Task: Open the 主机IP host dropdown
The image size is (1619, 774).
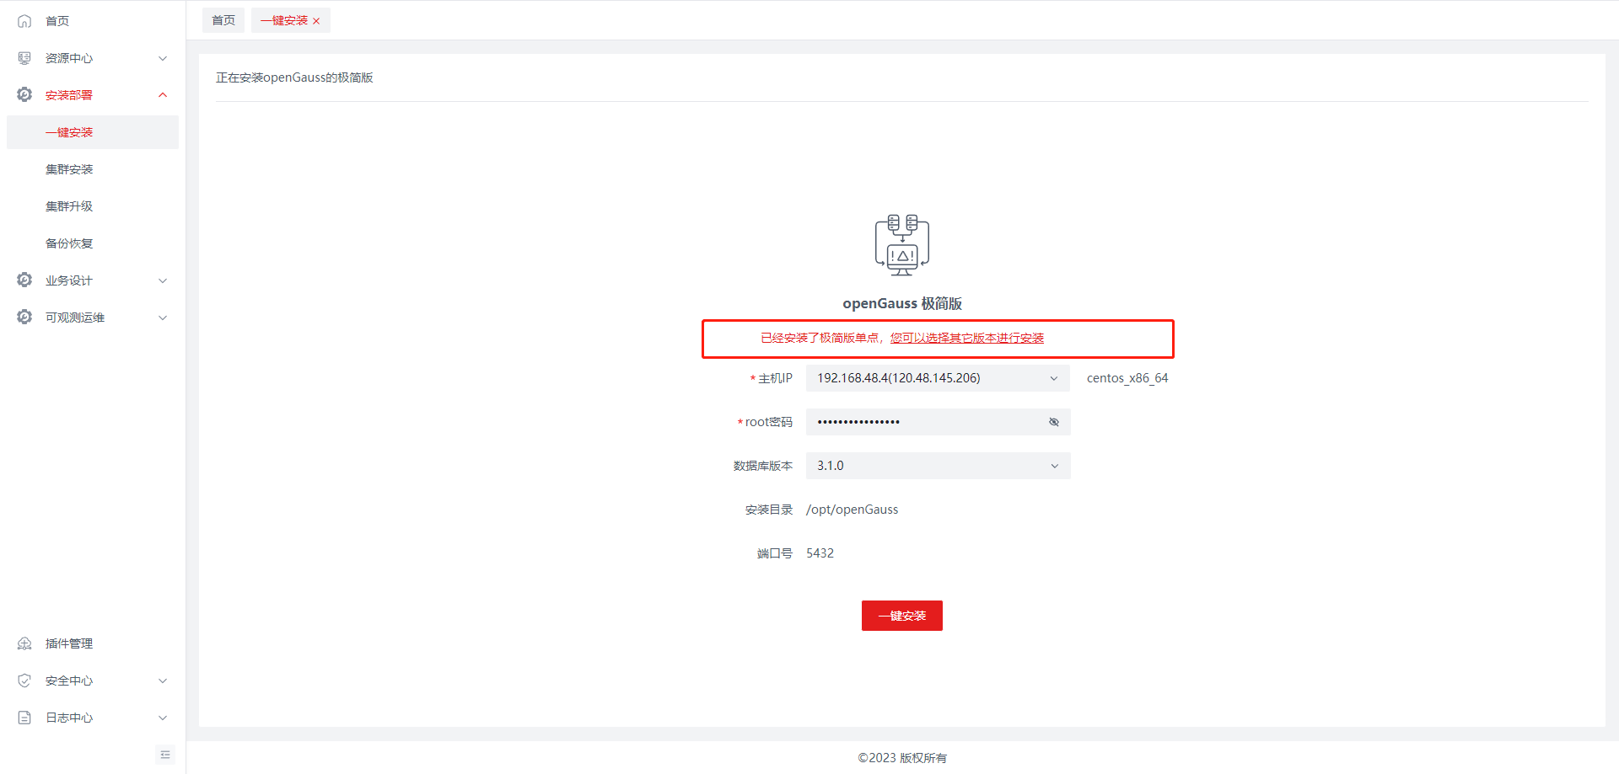Action: tap(937, 378)
